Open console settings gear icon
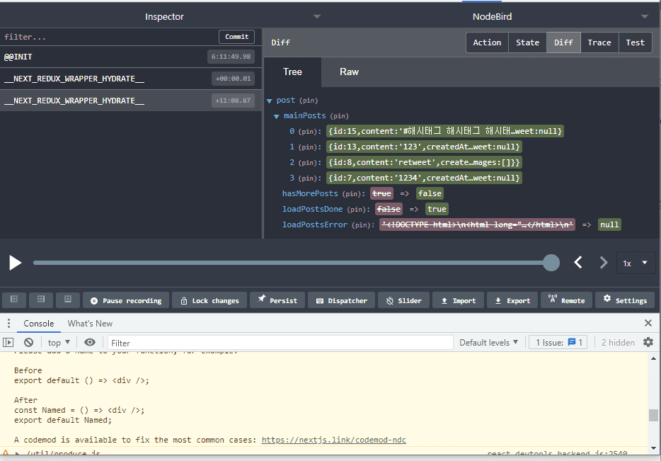This screenshot has height=461, width=661. pos(648,343)
